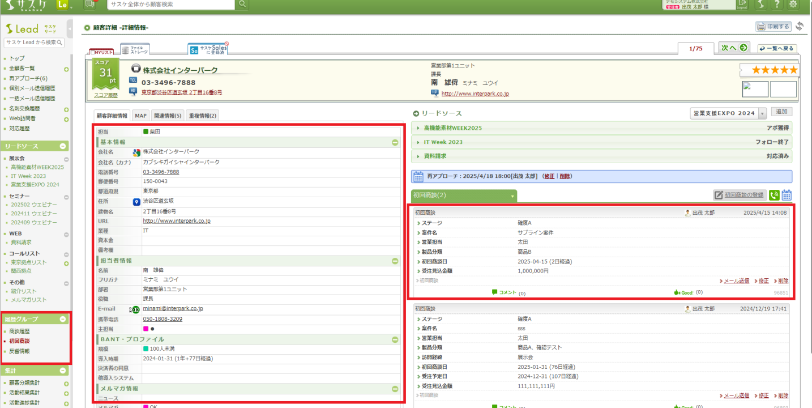This screenshot has width=812, height=408.
Task: Click the green phone call icon
Action: (774, 195)
